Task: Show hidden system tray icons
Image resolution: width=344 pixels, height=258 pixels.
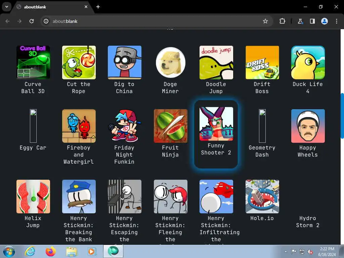Action: click(286, 252)
